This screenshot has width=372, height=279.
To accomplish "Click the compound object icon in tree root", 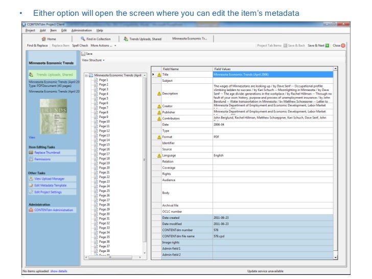I will point(91,76).
